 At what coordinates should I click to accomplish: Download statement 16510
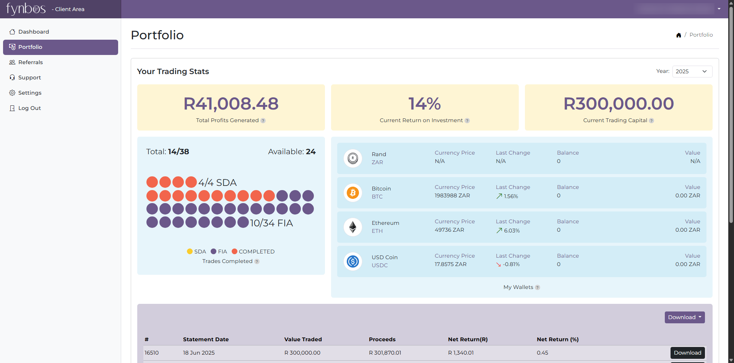coord(687,353)
